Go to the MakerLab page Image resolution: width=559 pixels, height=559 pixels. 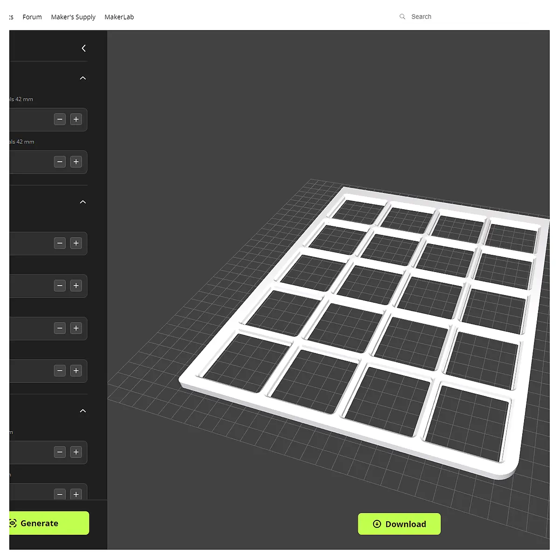(x=119, y=17)
